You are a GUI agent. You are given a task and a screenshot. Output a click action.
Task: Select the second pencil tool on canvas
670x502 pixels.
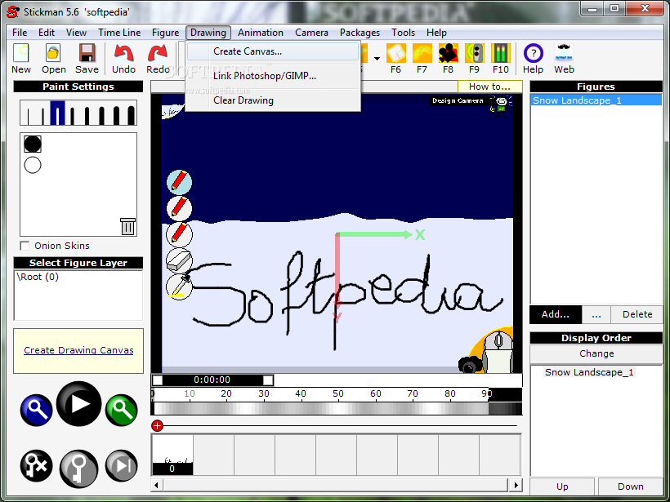(x=179, y=208)
